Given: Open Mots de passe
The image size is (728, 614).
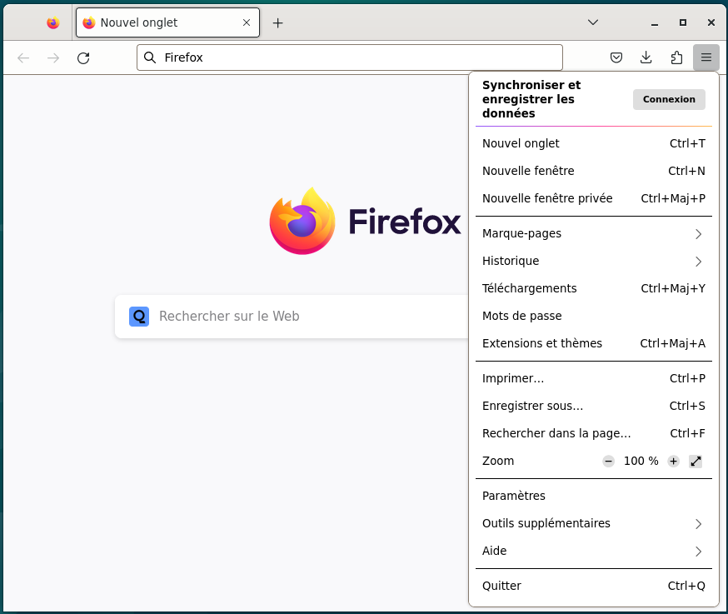Looking at the screenshot, I should tap(594, 316).
